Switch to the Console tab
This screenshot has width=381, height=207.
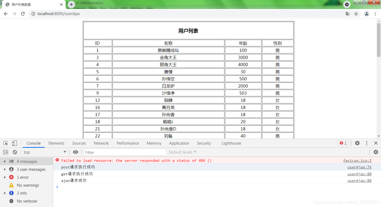(34, 143)
